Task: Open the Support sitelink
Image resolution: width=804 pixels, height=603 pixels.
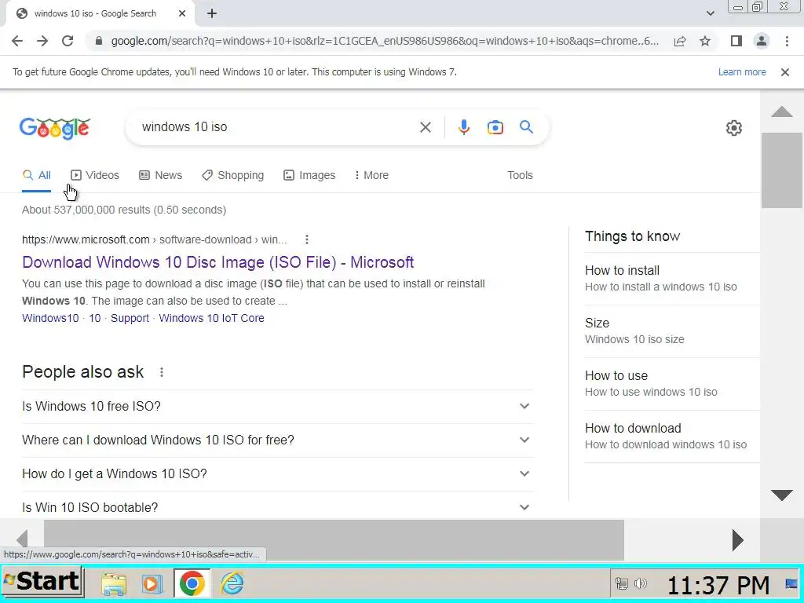Action: pyautogui.click(x=130, y=318)
